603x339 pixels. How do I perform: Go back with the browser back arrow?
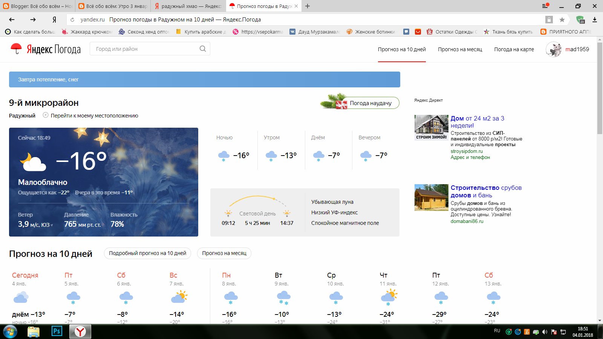coord(12,20)
